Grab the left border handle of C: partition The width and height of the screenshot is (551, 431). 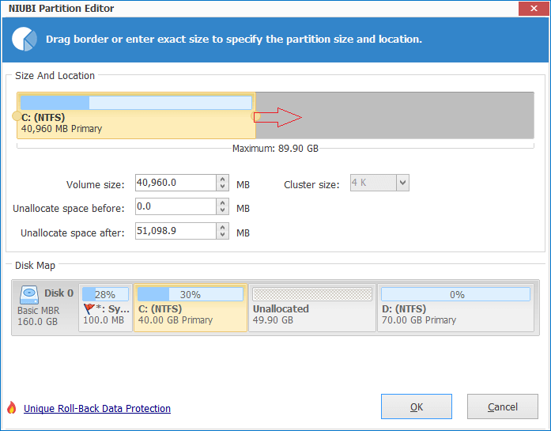point(17,116)
